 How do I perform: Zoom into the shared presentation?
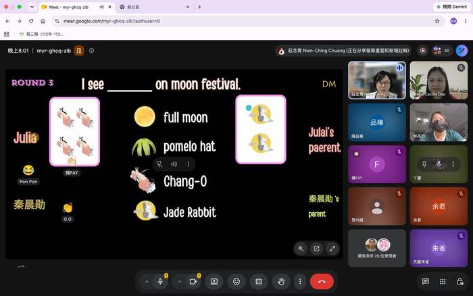pos(301,249)
